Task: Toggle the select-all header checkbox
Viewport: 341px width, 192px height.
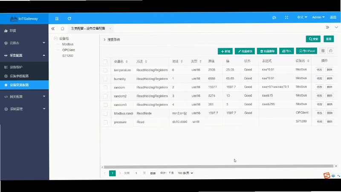Action: coord(105,62)
